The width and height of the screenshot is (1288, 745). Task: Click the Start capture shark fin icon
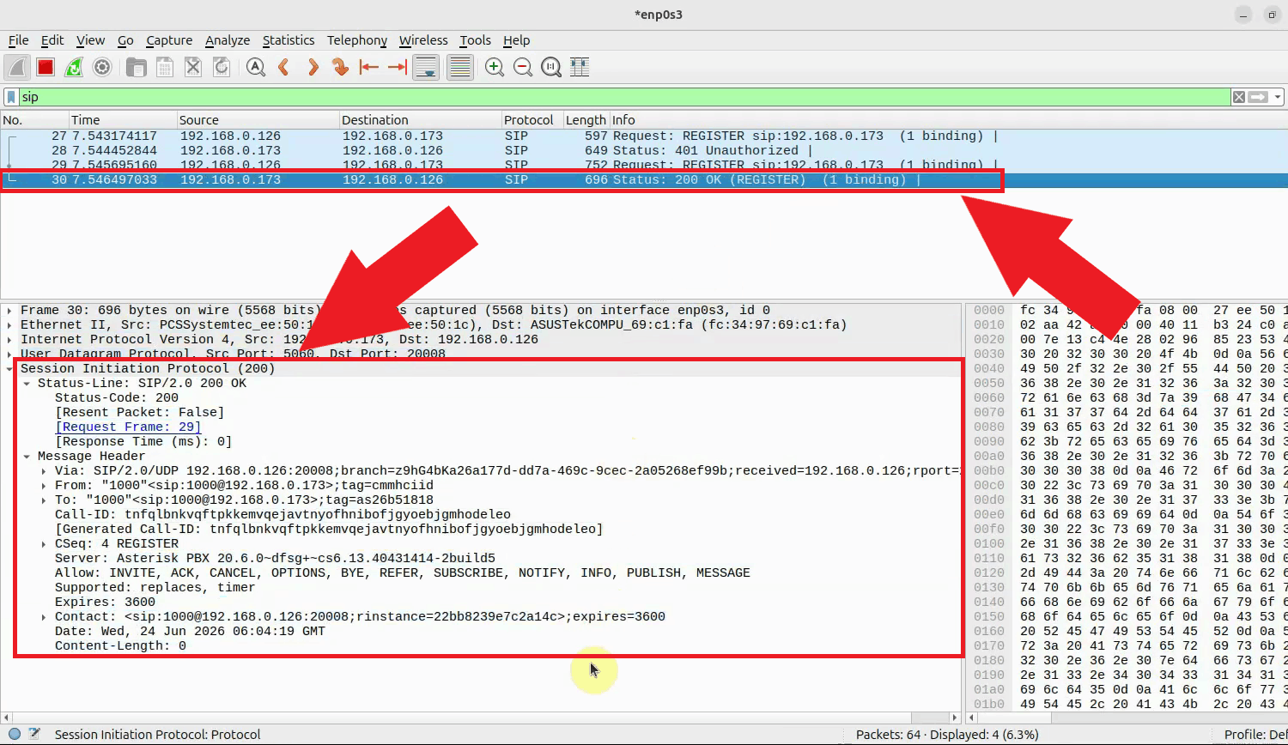[x=18, y=67]
